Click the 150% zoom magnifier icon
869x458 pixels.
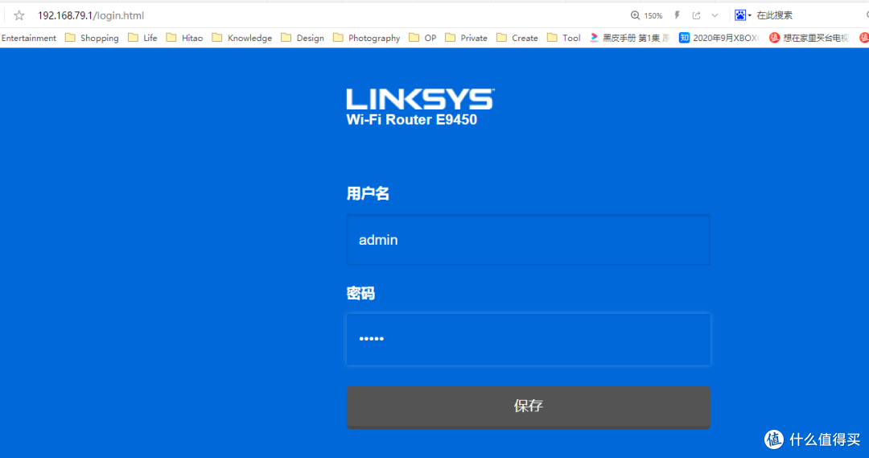635,15
